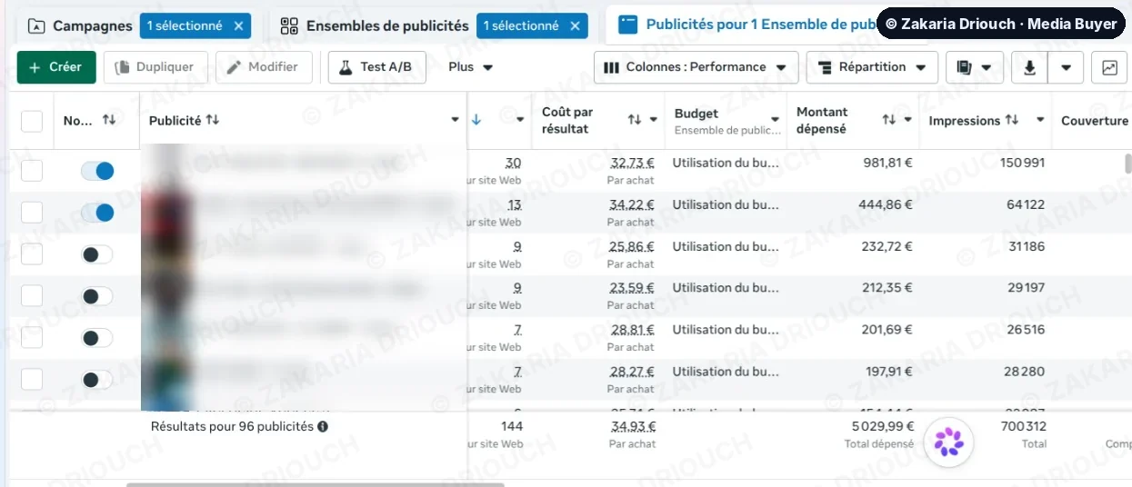1132x487 pixels.
Task: Open the Budget column dropdown caret
Action: pyautogui.click(x=776, y=120)
